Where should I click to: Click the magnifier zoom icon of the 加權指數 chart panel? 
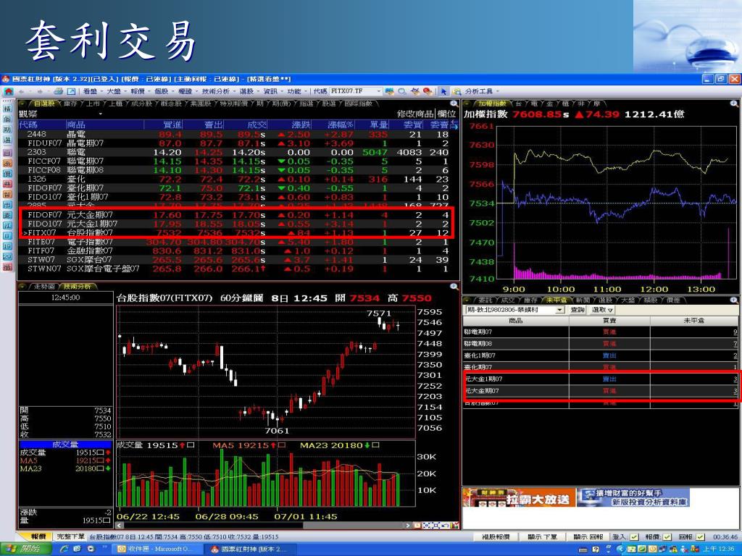734,104
